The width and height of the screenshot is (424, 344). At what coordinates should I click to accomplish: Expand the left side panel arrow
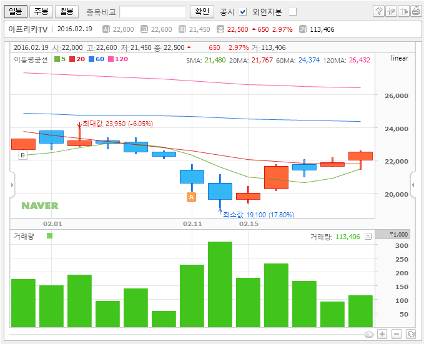12,185
